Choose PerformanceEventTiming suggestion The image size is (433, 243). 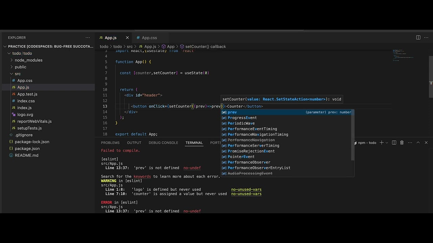286,129
